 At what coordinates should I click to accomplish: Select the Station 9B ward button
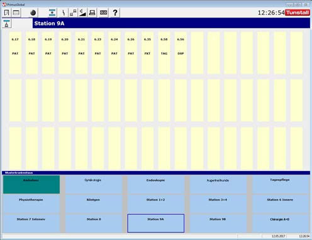(x=218, y=223)
